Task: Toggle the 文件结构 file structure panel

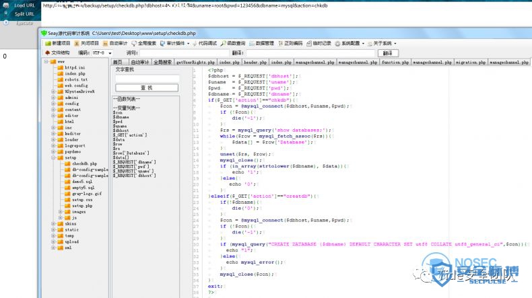Action: pos(57,53)
